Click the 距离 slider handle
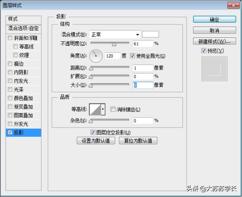The image size is (242, 197). coord(91,68)
